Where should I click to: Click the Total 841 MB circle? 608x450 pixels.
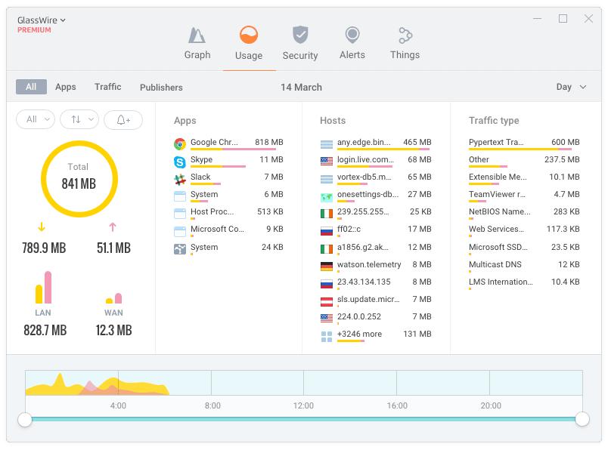(79, 178)
